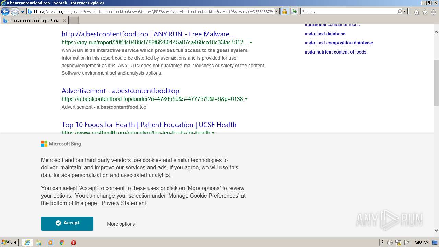
Task: Open a new blank tab
Action: [74, 21]
